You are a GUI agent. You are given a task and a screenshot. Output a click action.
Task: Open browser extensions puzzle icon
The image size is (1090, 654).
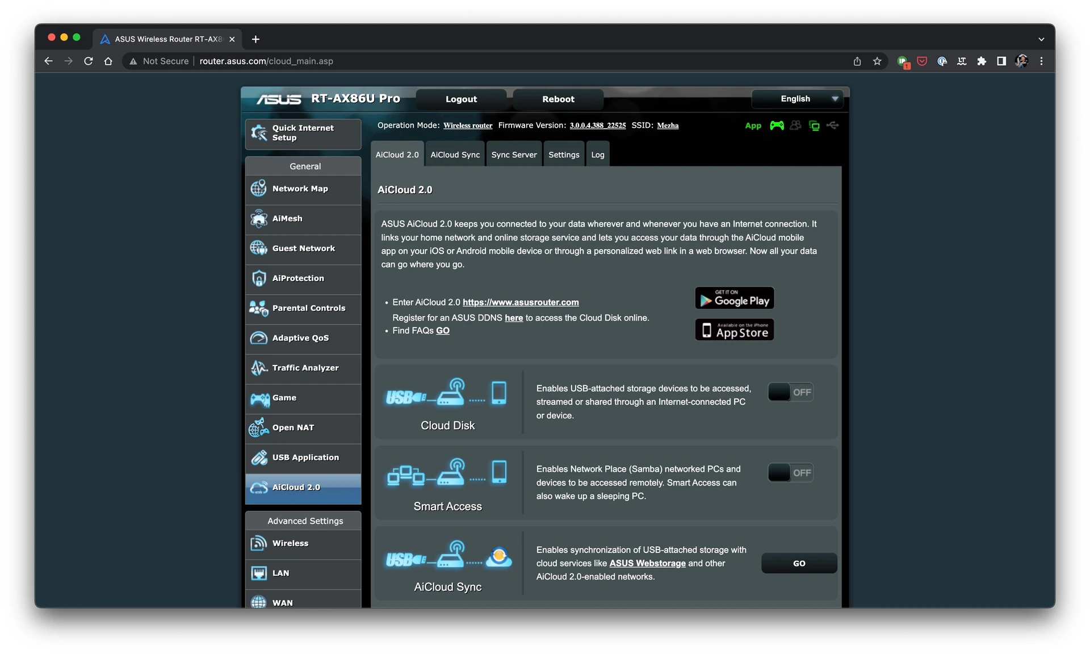click(x=982, y=61)
